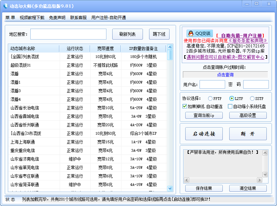Image resolution: width=277 pixels, height=206 pixels.
Task: Select the SSTP protocol radio button
Action: pyautogui.click(x=252, y=99)
